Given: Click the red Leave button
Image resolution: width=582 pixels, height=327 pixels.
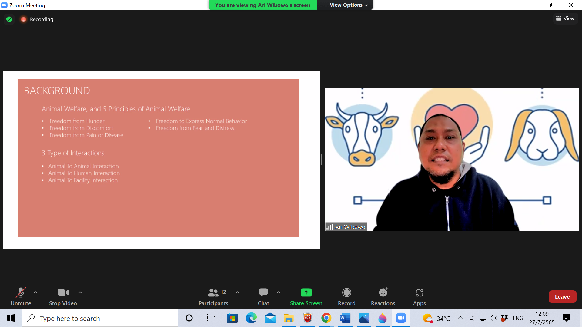Looking at the screenshot, I should pos(562,297).
